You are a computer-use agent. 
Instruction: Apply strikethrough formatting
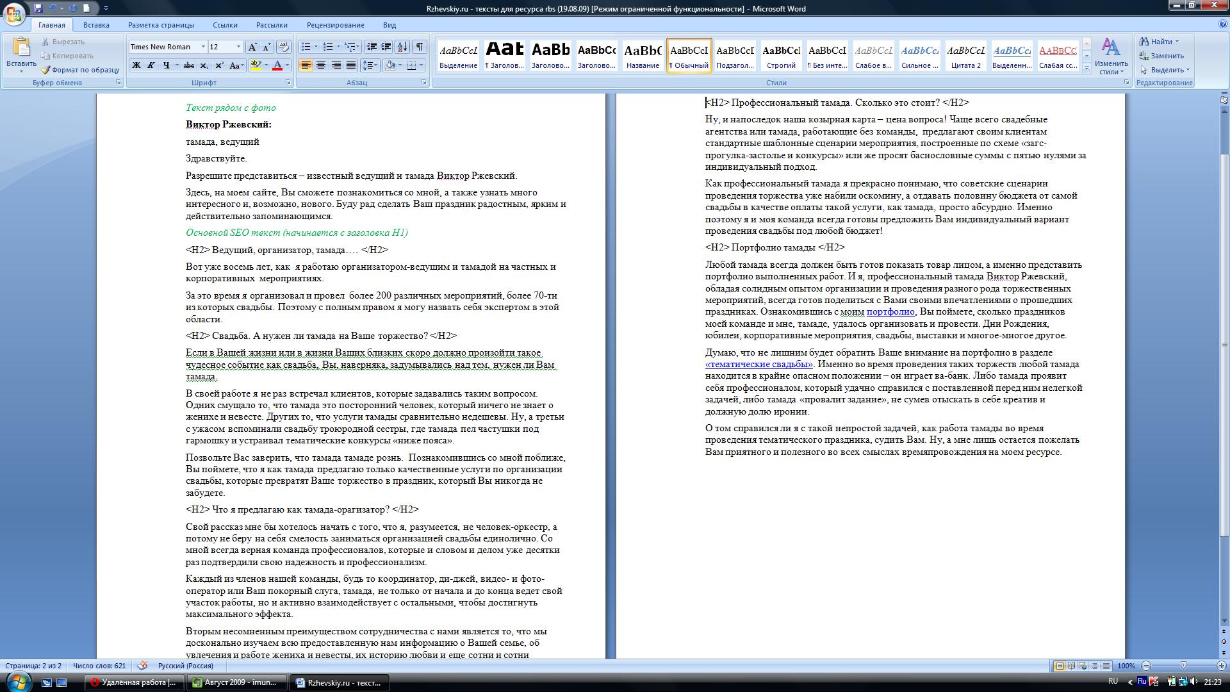point(188,65)
